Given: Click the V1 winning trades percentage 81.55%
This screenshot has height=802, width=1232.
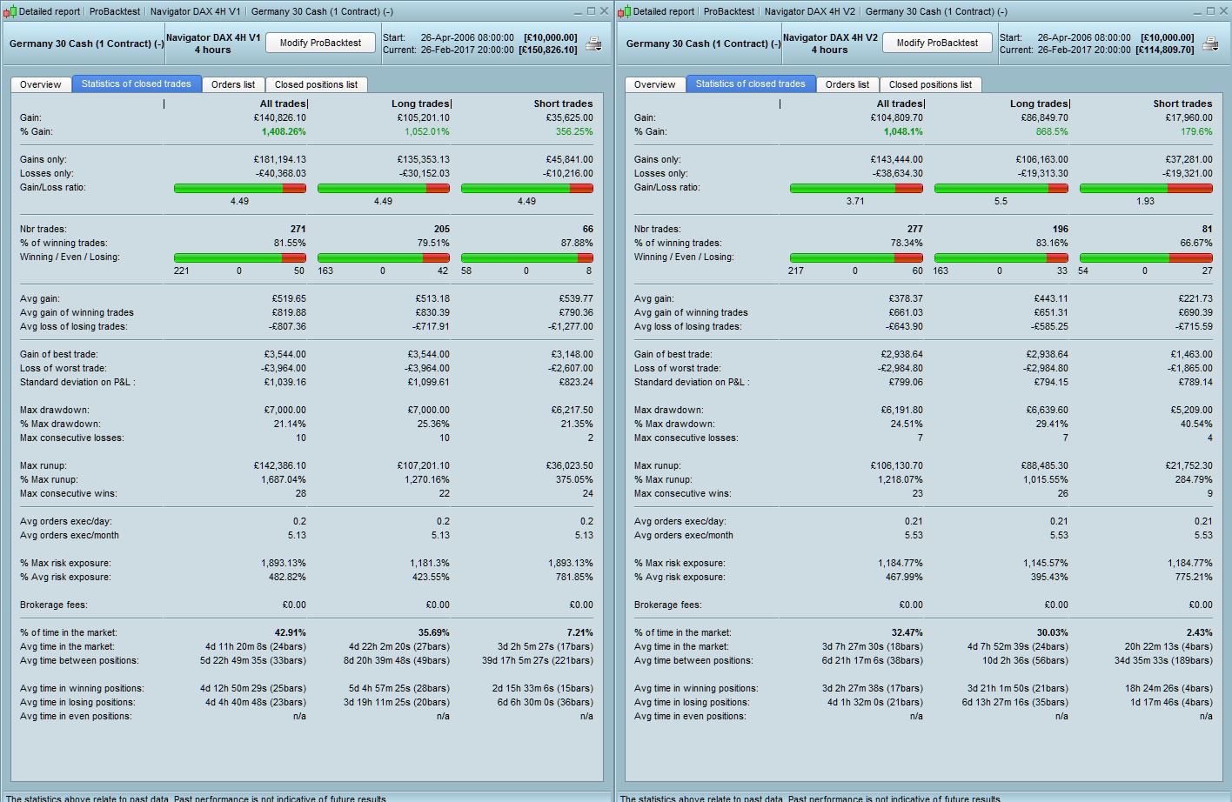Looking at the screenshot, I should [290, 243].
